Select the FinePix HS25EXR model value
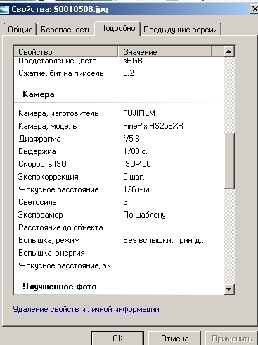Screen dimensions: 258x345 [x=153, y=126]
